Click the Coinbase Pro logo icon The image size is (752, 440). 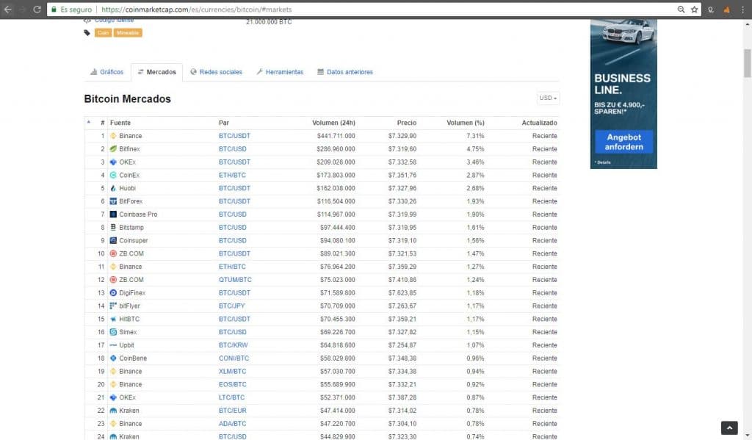pos(113,214)
